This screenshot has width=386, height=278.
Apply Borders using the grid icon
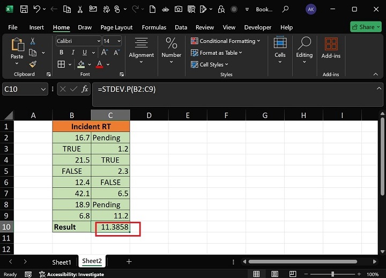[x=61, y=64]
